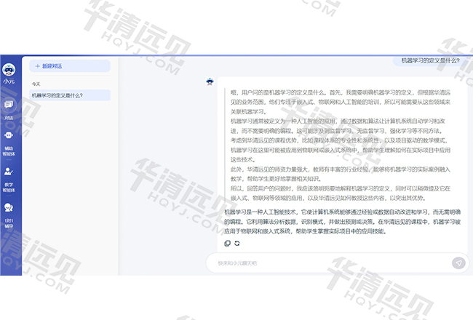Start a new chat via 新建对话 button
The height and width of the screenshot is (320, 473).
click(x=69, y=65)
